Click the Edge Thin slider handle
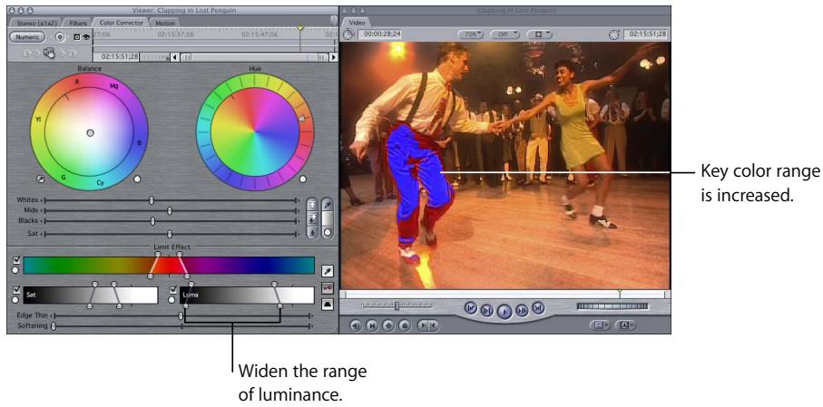Image resolution: width=823 pixels, height=407 pixels. click(x=181, y=315)
